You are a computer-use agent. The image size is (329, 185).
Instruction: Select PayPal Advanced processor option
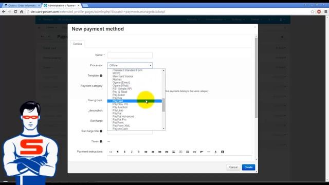[x=123, y=117]
